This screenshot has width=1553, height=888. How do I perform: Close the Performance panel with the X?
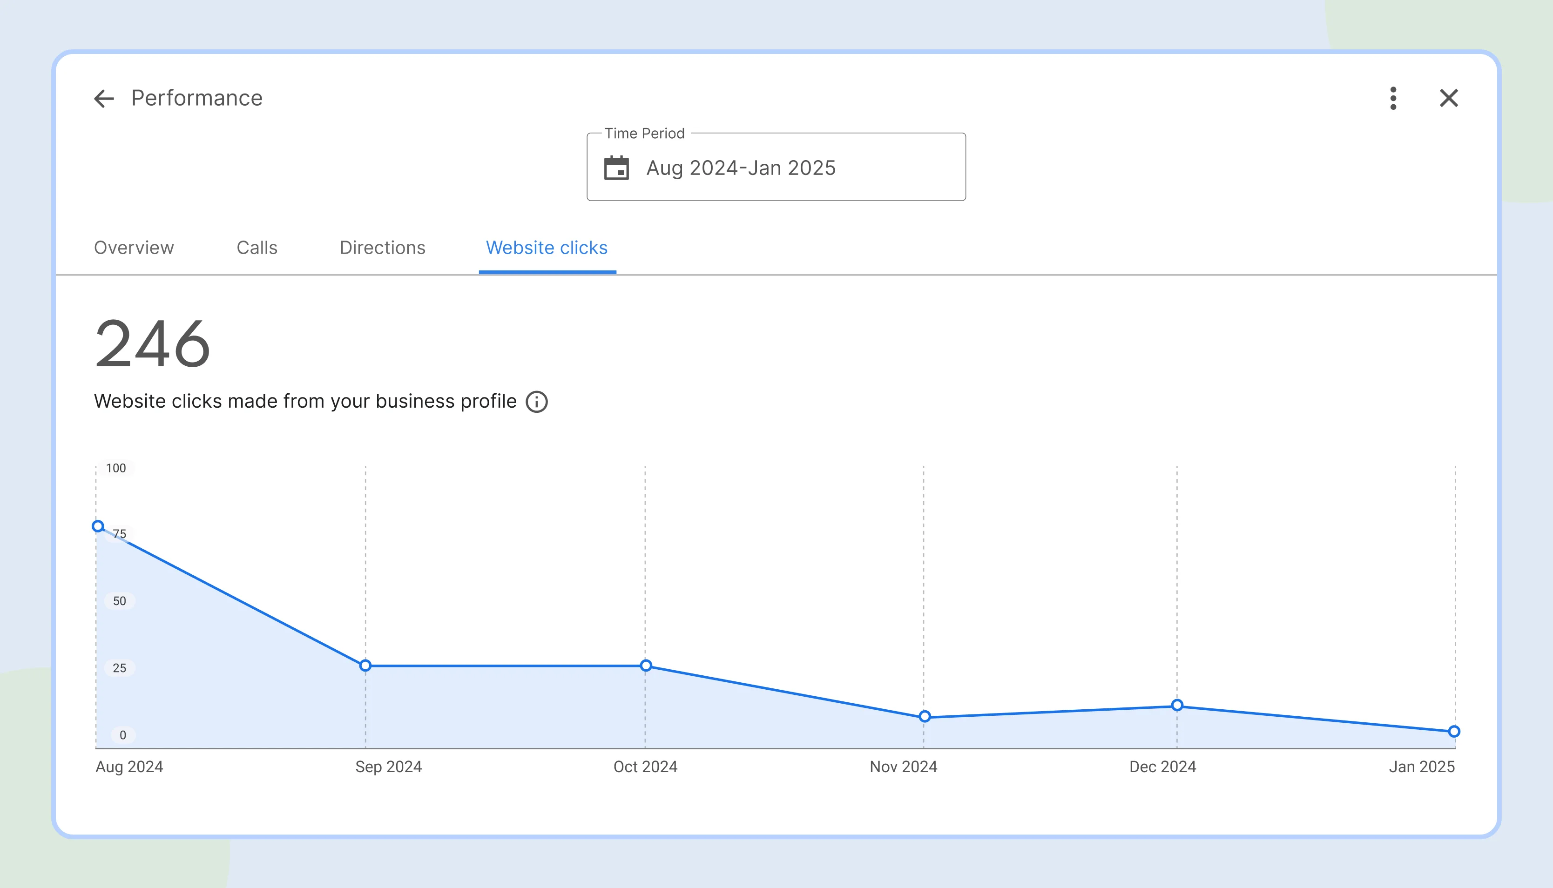1449,98
